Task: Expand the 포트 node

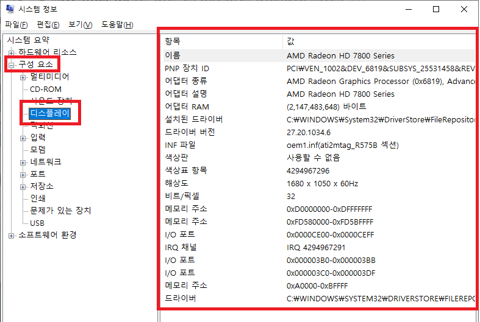Action: (x=23, y=175)
